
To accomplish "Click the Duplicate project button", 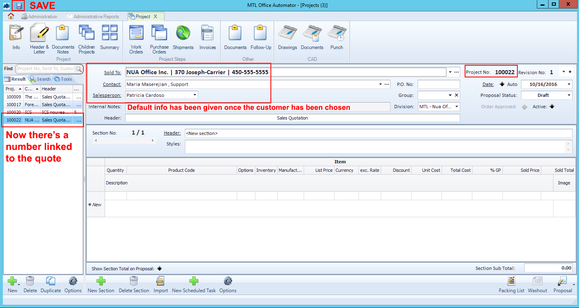I will (x=51, y=285).
